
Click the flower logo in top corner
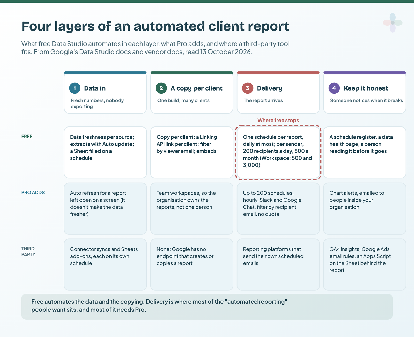pyautogui.click(x=393, y=23)
